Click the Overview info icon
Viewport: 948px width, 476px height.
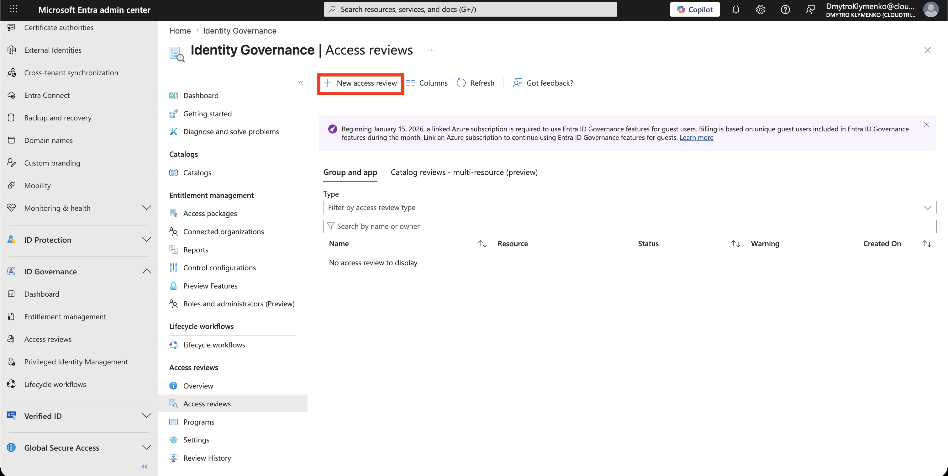(x=173, y=385)
